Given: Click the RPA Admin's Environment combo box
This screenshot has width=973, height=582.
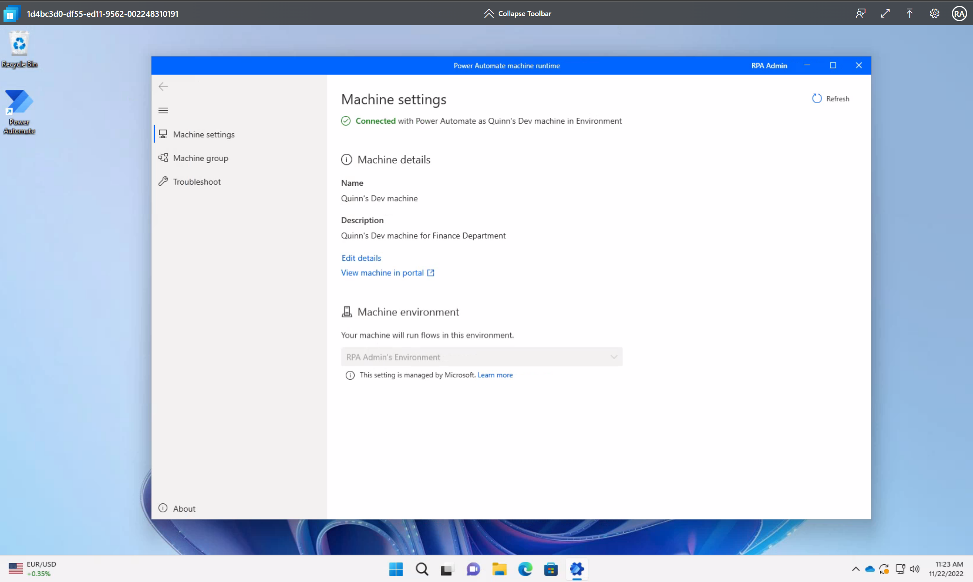Looking at the screenshot, I should (481, 356).
